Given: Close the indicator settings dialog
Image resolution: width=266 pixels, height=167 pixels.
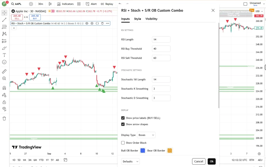Looking at the screenshot, I should [x=213, y=10].
